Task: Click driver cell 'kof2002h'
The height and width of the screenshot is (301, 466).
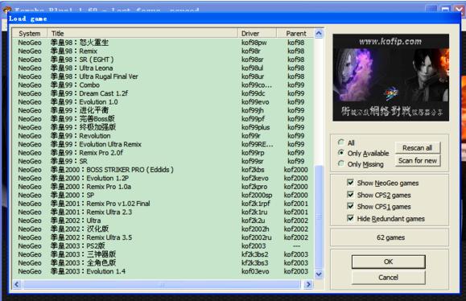Action: 255,229
